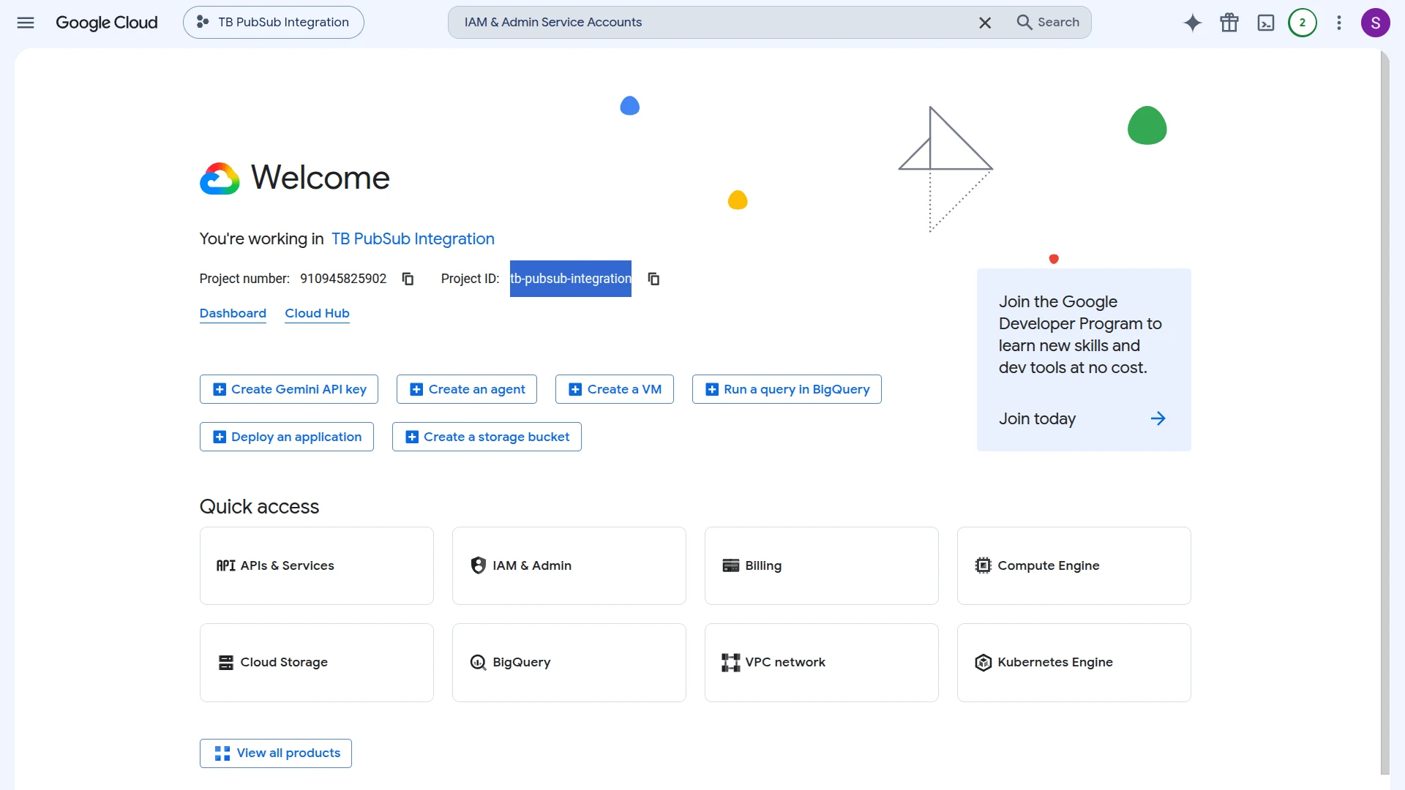Open the Cloud Storage quick access card
Image resolution: width=1405 pixels, height=790 pixels.
pyautogui.click(x=317, y=663)
